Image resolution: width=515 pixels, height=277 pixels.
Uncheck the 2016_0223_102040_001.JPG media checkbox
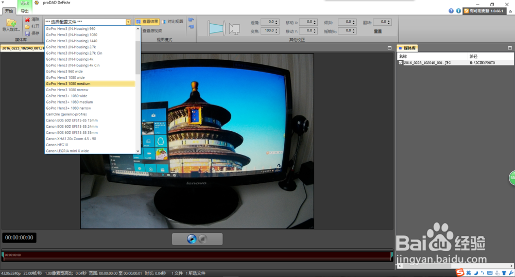400,63
